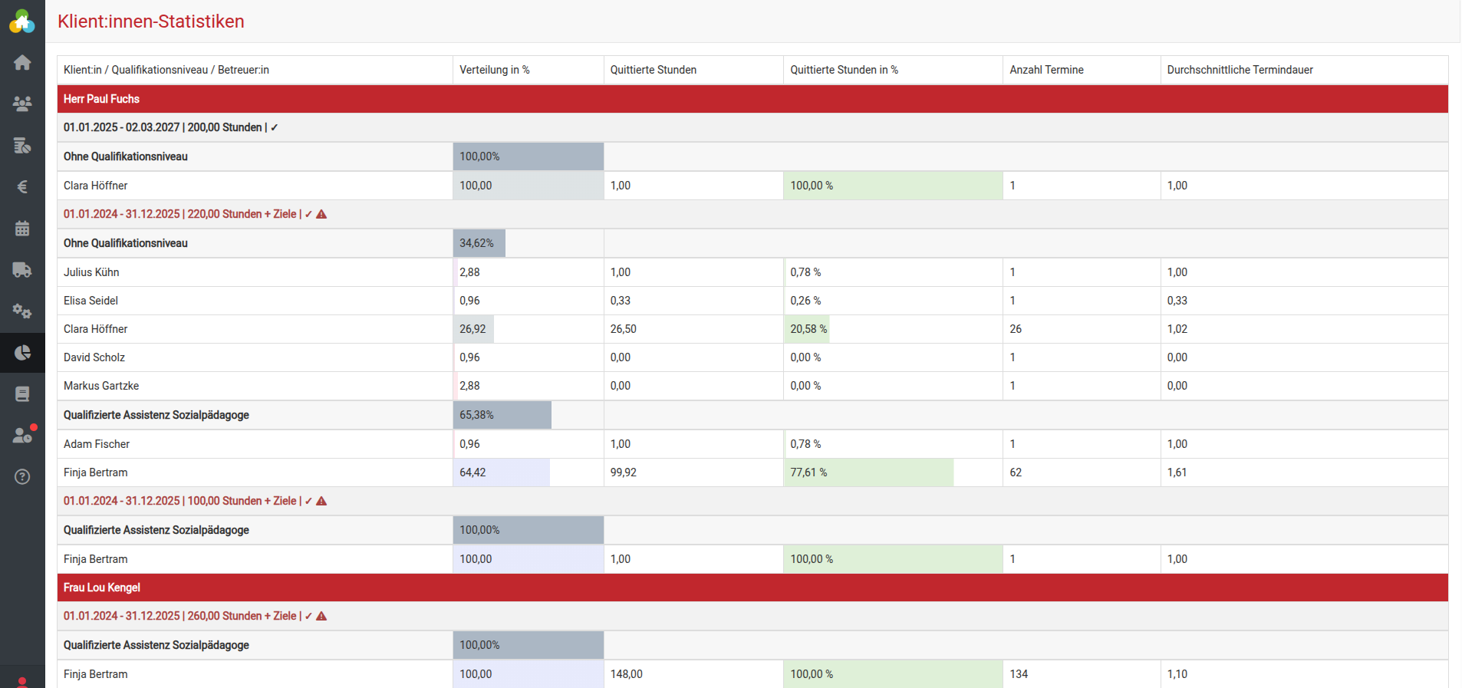Screen dimensions: 1462x688
Task: Click the 'Verteilung in %' column header
Action: pos(495,70)
